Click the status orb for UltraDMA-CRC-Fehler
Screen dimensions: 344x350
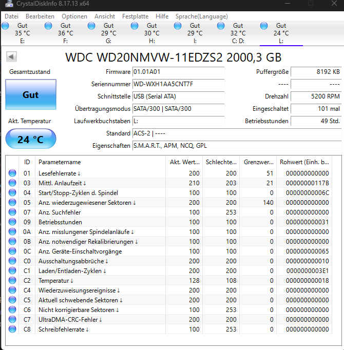(x=12, y=319)
